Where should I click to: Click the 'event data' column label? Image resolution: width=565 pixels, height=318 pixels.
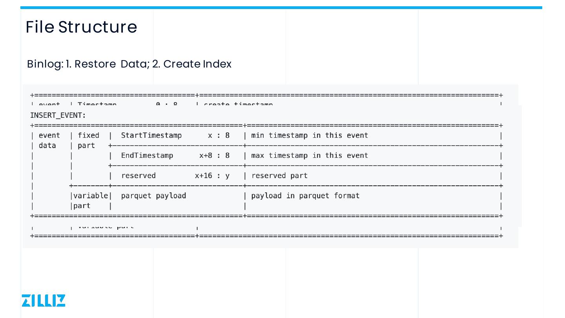tap(49, 140)
